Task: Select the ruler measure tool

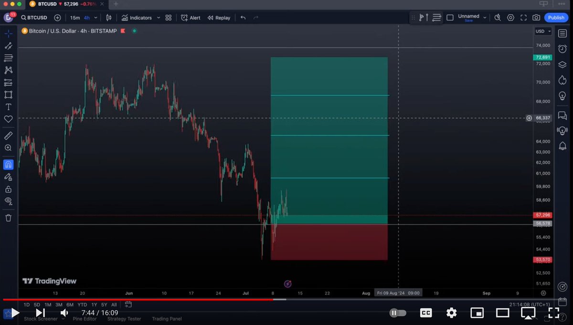Action: coord(8,136)
